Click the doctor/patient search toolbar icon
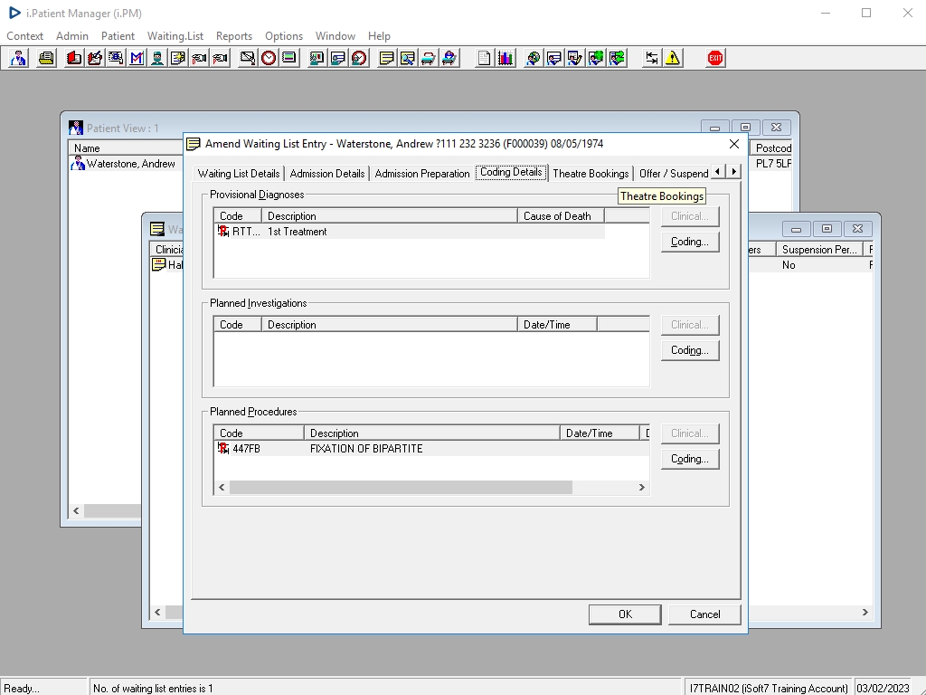The width and height of the screenshot is (926, 695). coord(18,58)
